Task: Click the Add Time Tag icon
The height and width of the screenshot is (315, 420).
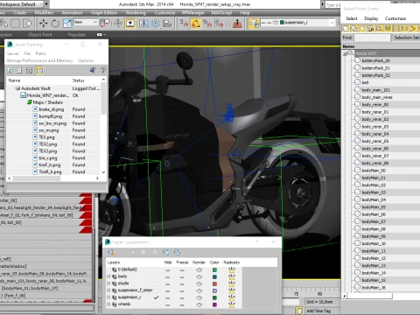Action: coord(299,311)
